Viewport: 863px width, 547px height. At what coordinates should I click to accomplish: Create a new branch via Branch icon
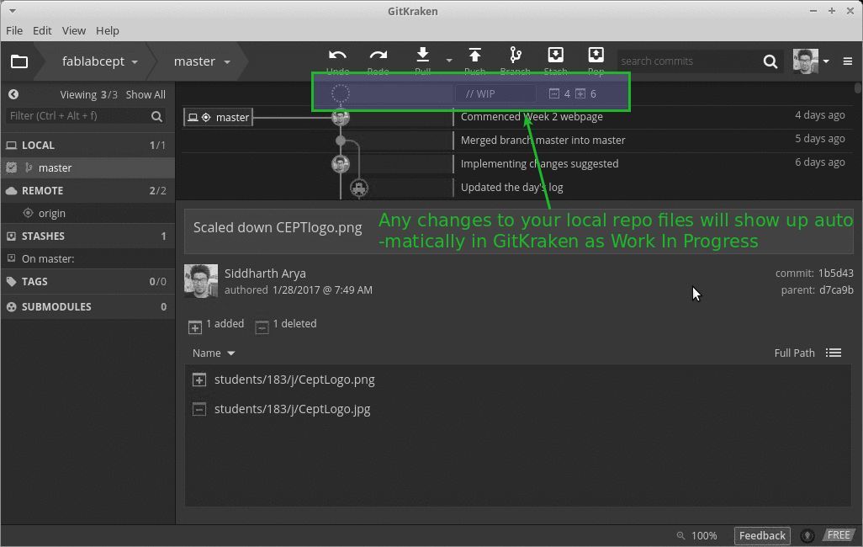(x=515, y=61)
